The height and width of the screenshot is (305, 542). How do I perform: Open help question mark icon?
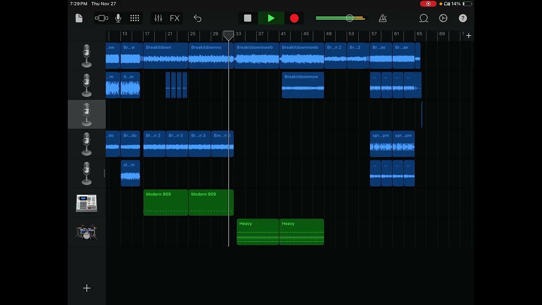(x=463, y=18)
